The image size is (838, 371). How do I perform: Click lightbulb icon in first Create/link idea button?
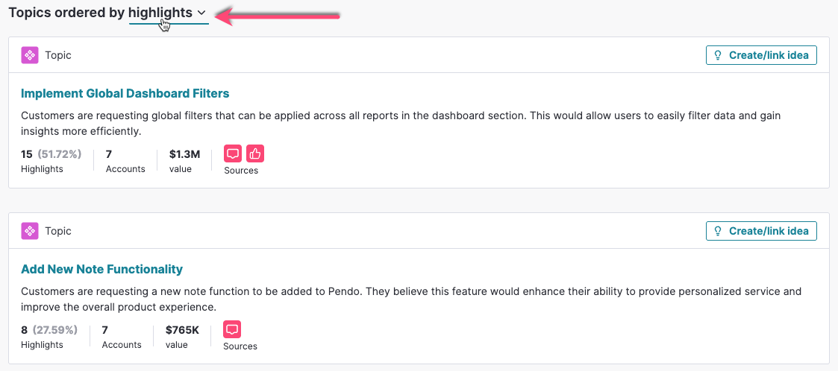719,55
